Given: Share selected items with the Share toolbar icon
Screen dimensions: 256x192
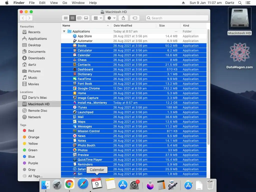Looking at the screenshot, I should tap(123, 18).
